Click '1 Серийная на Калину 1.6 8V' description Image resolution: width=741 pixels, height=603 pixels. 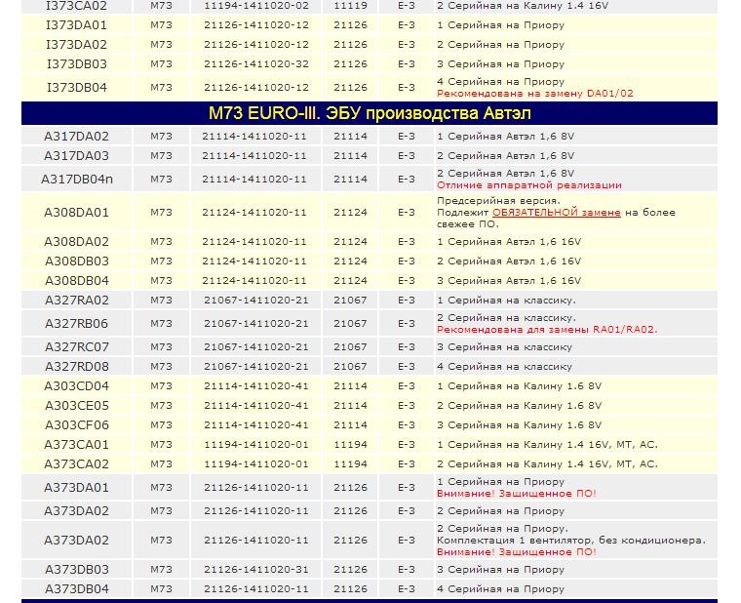coord(519,386)
